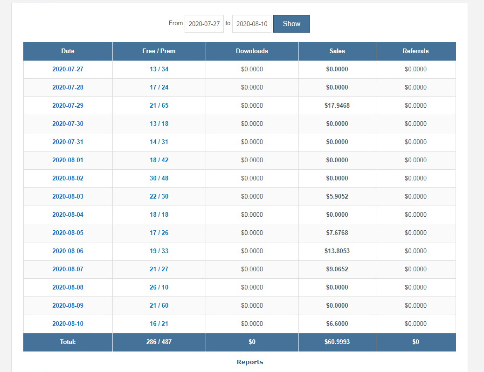Click the 16 / 21 Free/Prem link
The height and width of the screenshot is (372, 484).
(x=159, y=324)
